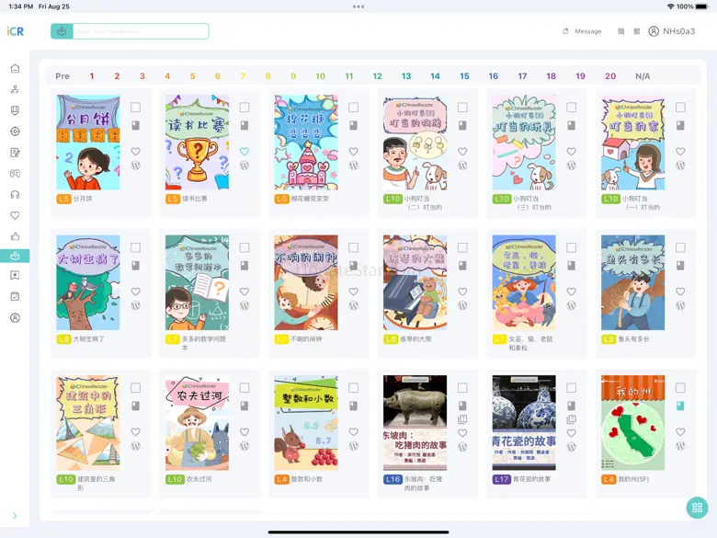The width and height of the screenshot is (717, 538).
Task: Favorite the 读书比赛 book with heart icon
Action: point(245,152)
